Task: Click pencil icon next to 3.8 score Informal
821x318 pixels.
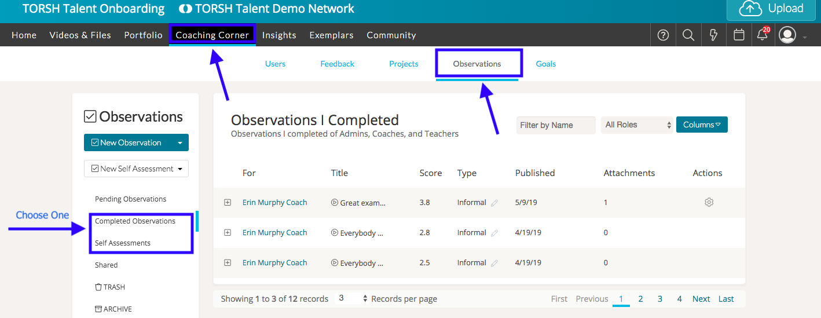Action: click(494, 203)
